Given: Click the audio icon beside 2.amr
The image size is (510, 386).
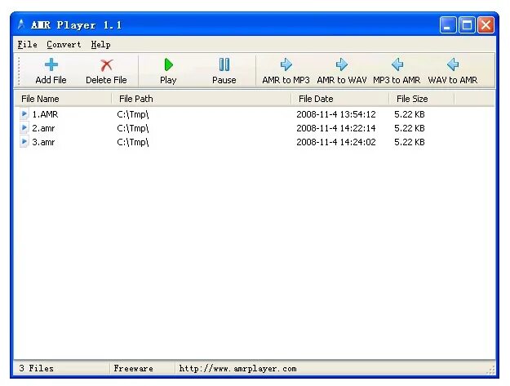Looking at the screenshot, I should [24, 128].
